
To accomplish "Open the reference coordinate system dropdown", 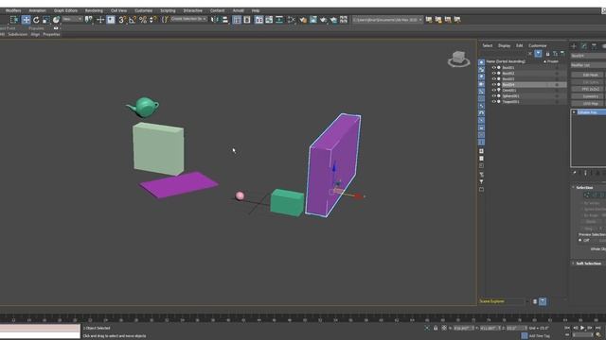I will (x=72, y=19).
